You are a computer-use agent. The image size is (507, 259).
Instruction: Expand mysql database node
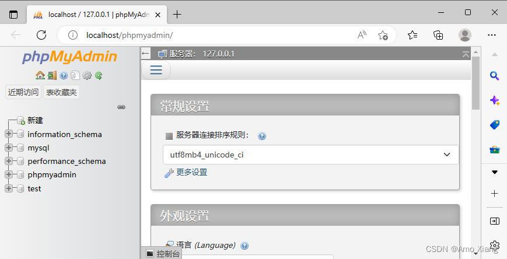pyautogui.click(x=9, y=148)
